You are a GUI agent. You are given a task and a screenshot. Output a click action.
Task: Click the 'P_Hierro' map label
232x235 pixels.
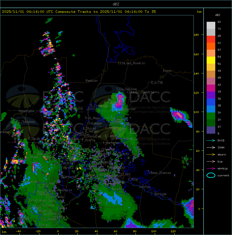tap(88, 140)
